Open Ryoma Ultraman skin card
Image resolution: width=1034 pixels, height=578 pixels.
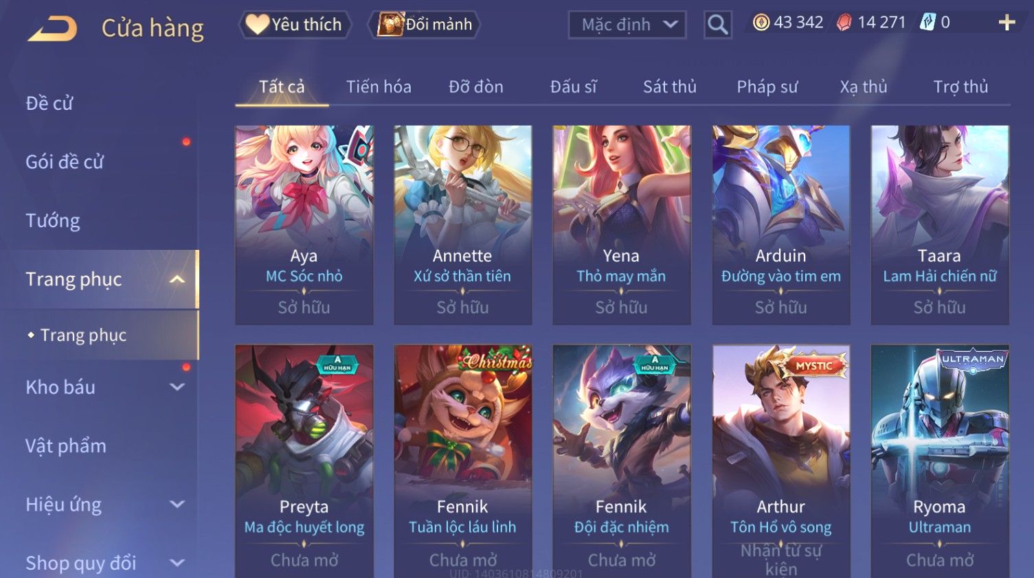point(940,461)
